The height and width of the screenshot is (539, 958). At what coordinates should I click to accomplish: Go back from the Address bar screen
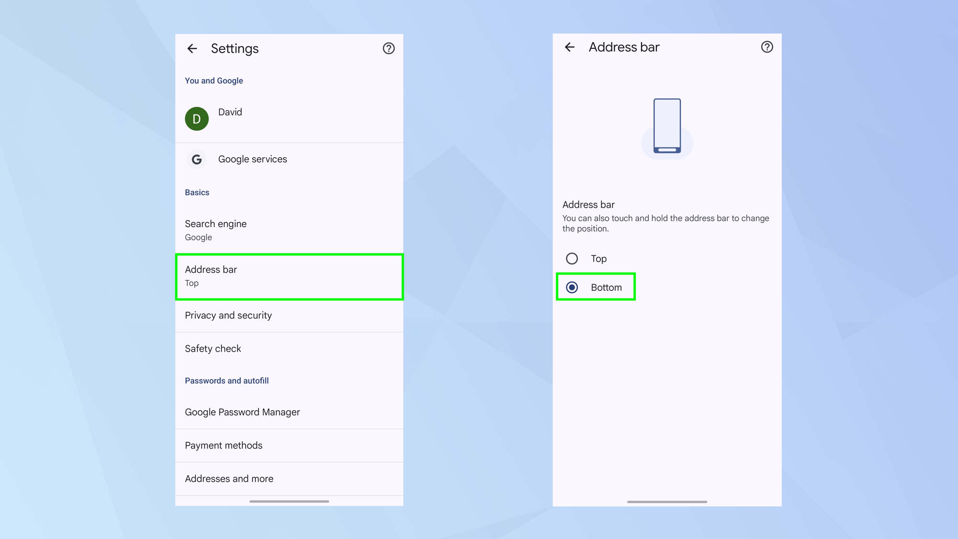pos(570,47)
